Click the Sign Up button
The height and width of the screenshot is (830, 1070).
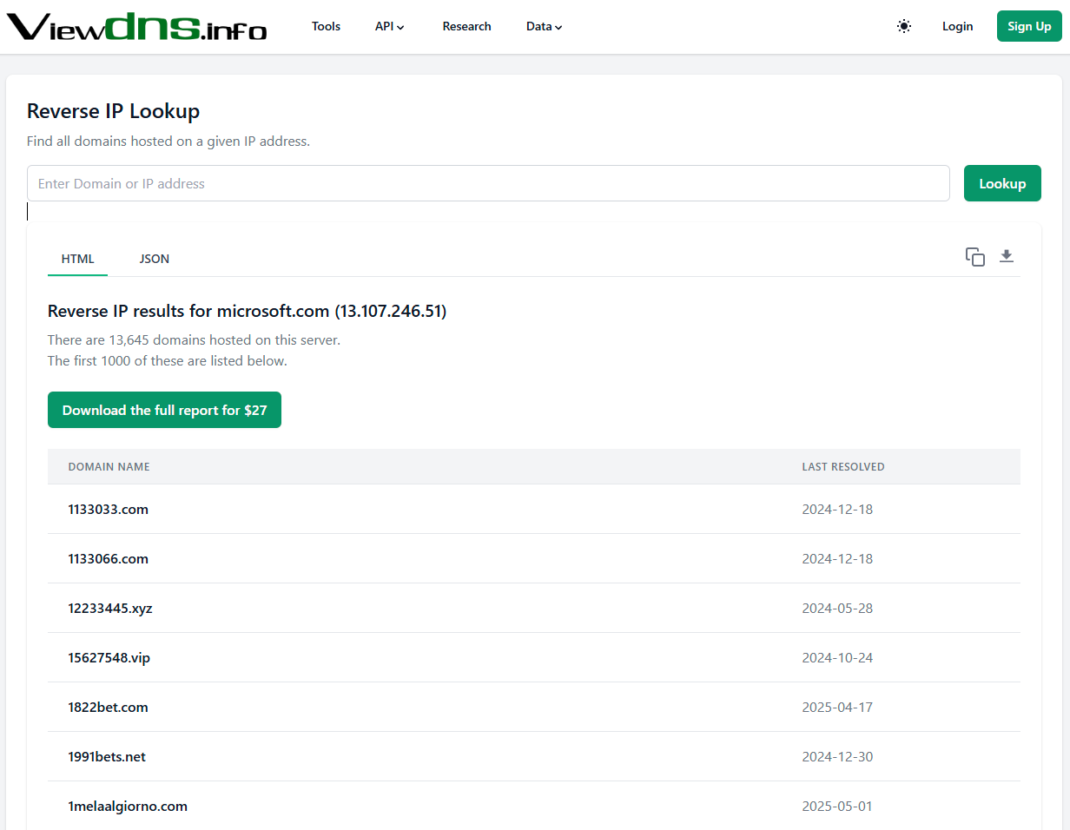[1028, 26]
